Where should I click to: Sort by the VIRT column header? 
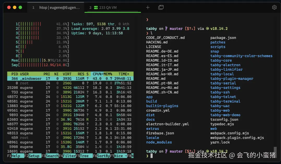[x=67, y=74]
